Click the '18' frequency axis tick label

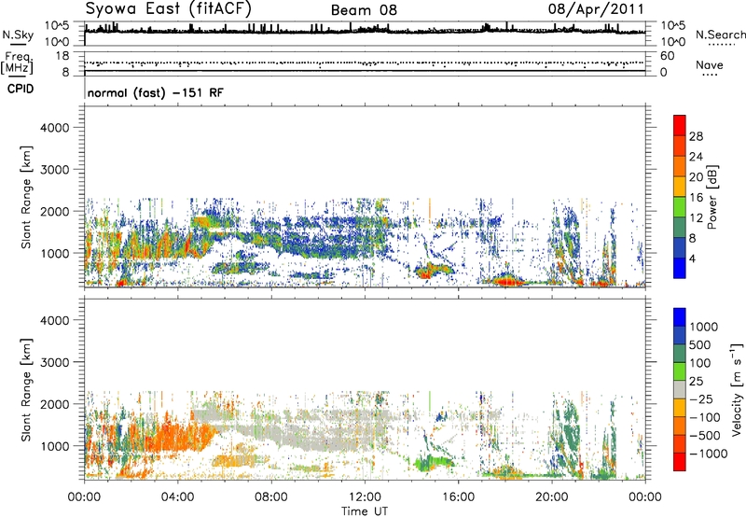[x=62, y=56]
